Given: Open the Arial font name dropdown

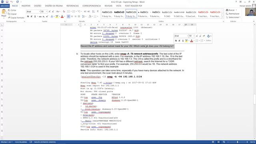Looking at the screenshot, I should click(40, 12).
